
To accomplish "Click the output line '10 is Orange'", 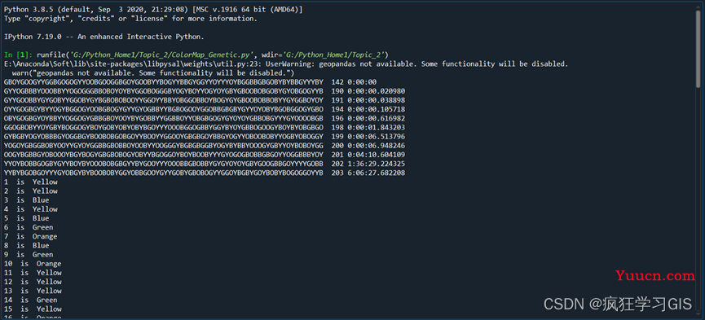I will click(x=33, y=264).
